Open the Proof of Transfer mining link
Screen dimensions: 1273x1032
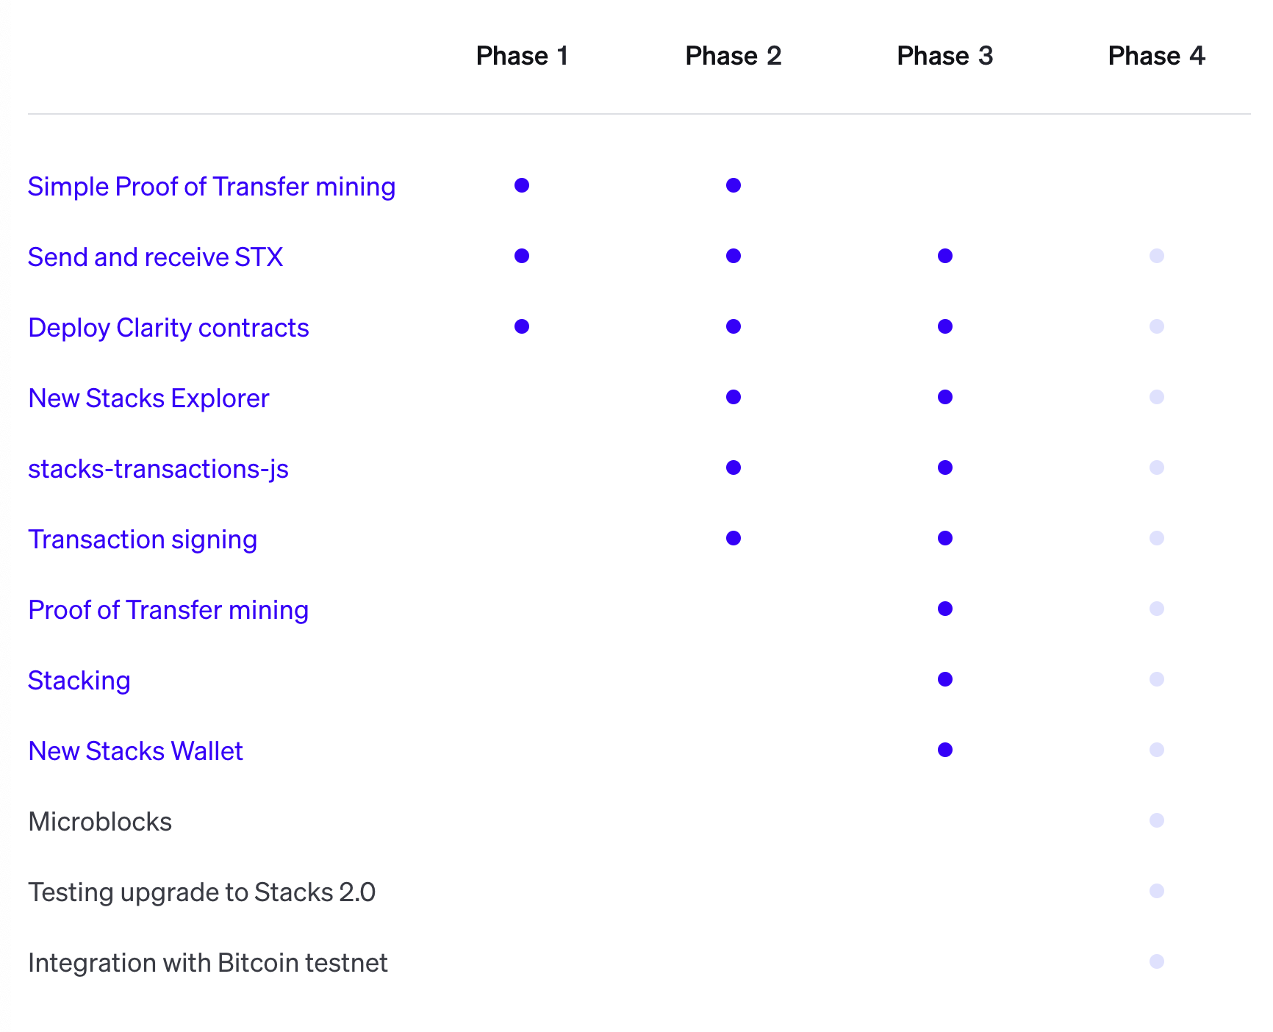[168, 610]
